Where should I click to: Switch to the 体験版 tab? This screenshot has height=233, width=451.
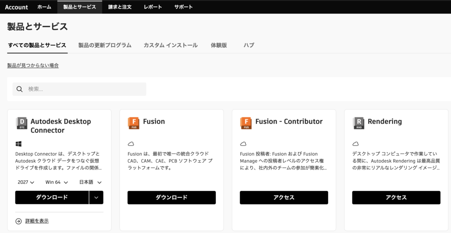click(x=219, y=45)
